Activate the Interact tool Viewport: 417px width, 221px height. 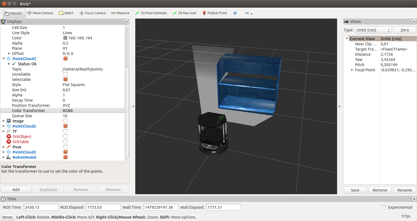[14, 13]
